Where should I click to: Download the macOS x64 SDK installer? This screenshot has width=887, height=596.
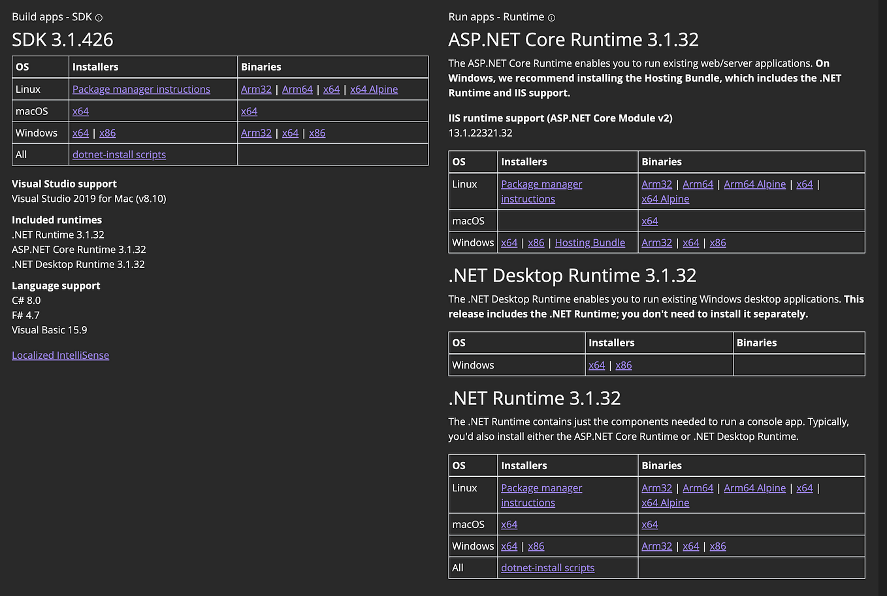click(80, 111)
